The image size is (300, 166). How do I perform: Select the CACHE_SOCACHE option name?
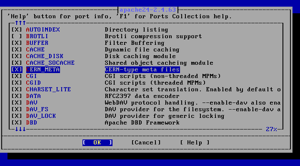coord(50,63)
